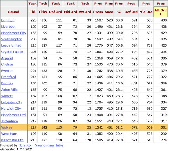
Task: Select Leicester City's Mid 3rd tackles 94
Action: [75, 102]
